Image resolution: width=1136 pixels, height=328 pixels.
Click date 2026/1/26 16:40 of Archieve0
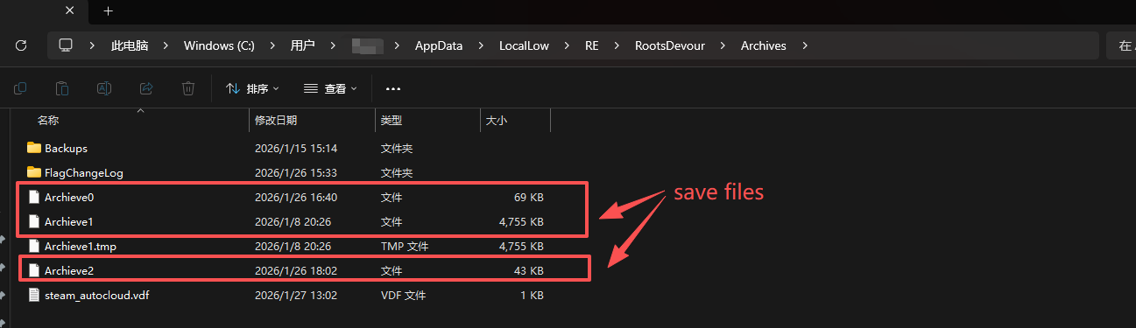coord(296,198)
